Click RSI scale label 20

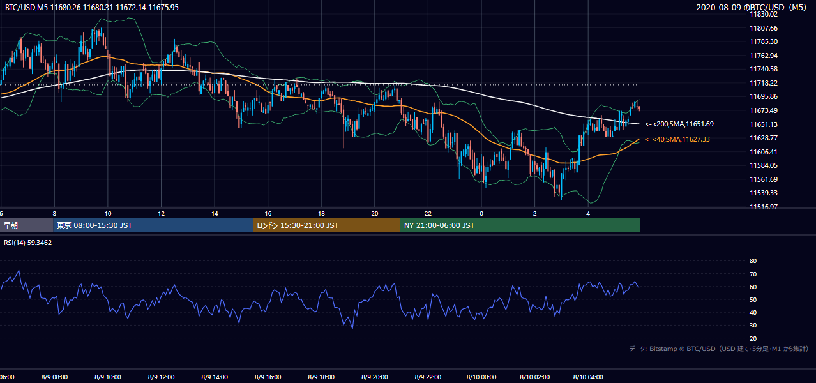[753, 338]
